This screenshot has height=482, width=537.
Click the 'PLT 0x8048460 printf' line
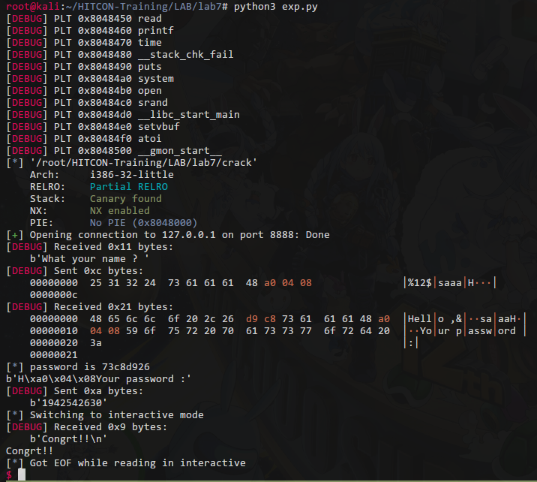point(90,31)
